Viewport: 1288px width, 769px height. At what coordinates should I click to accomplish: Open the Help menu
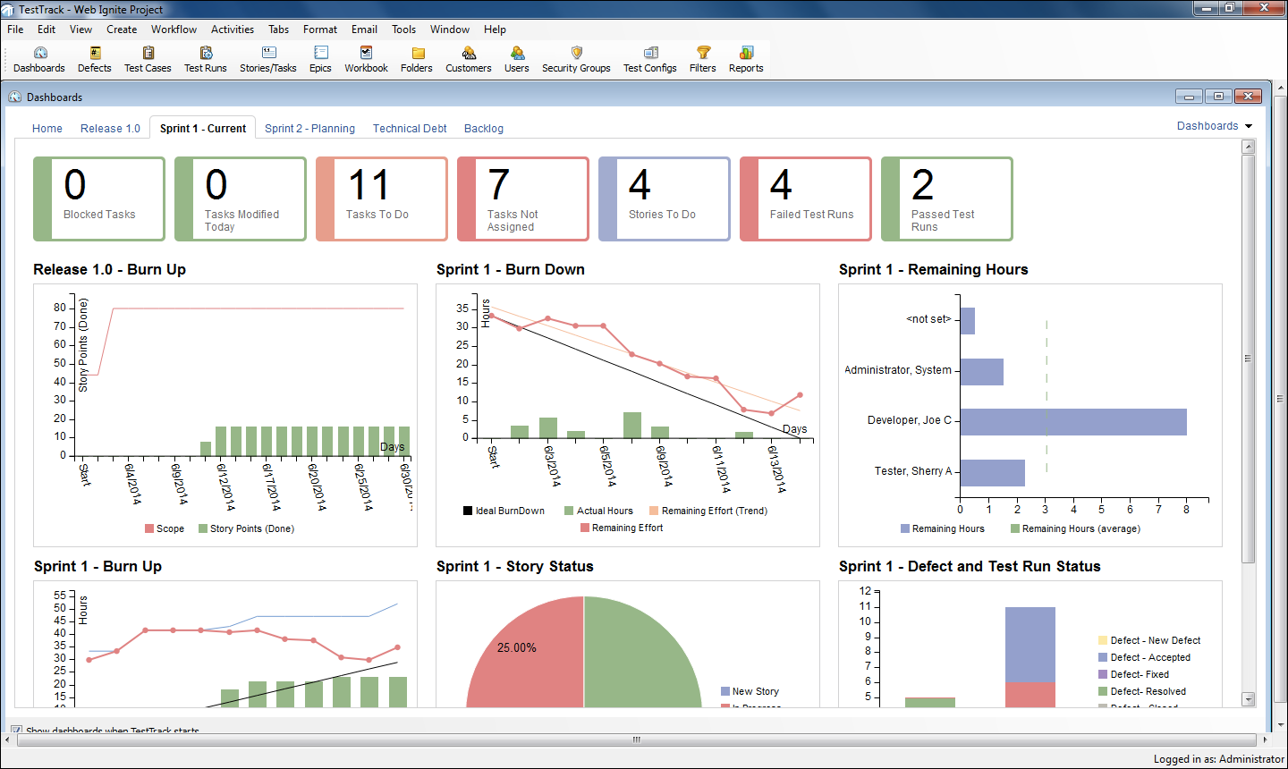point(495,30)
